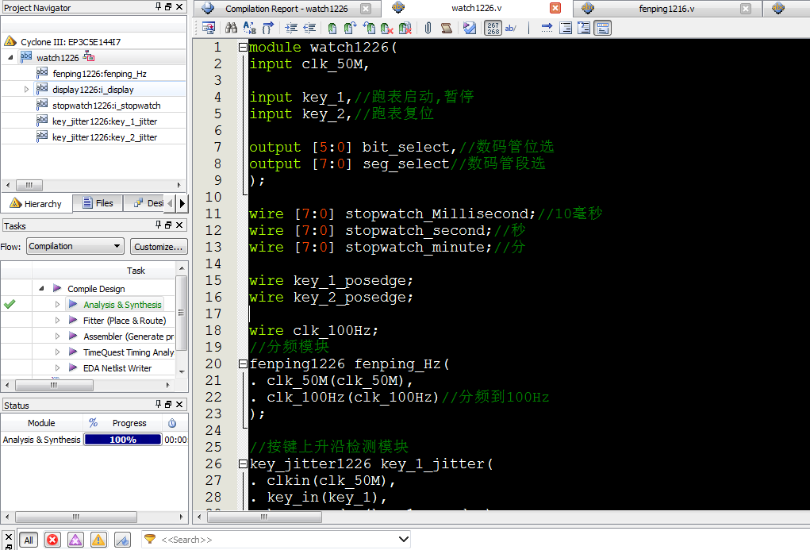Viewport: 810px width, 550px height.
Task: Click the Find and Replace toolbar icon
Action: pos(249,28)
